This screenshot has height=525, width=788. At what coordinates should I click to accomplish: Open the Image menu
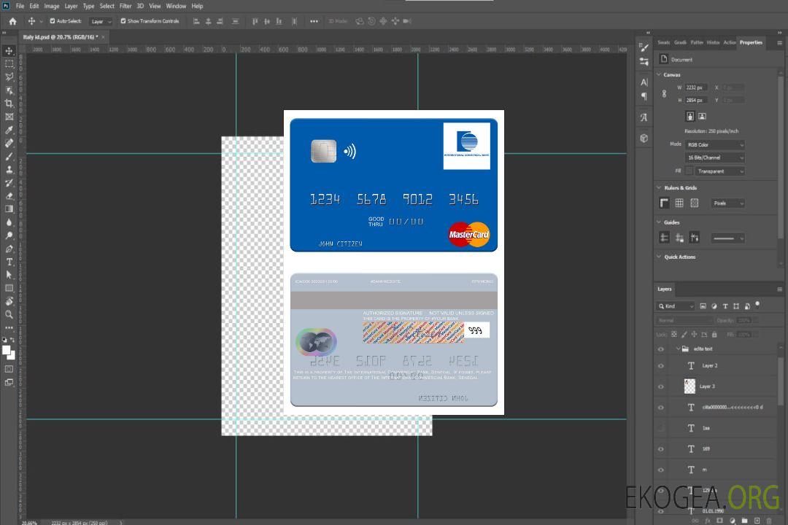[x=52, y=6]
